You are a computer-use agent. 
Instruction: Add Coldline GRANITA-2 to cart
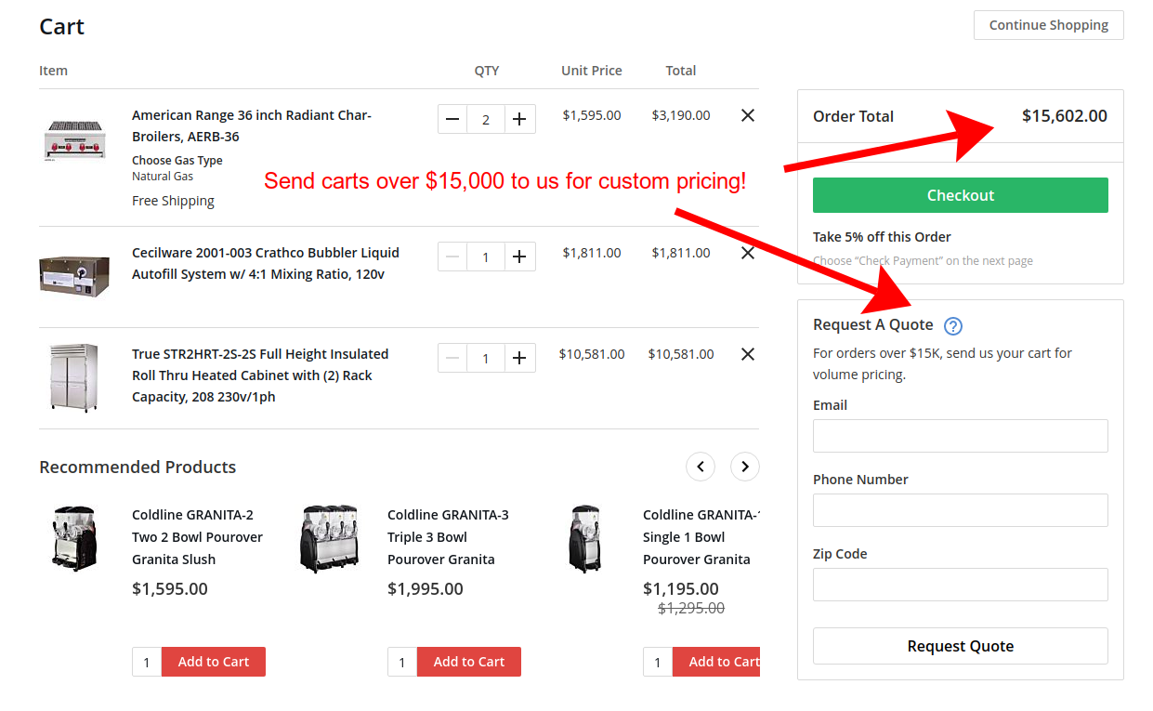(214, 662)
